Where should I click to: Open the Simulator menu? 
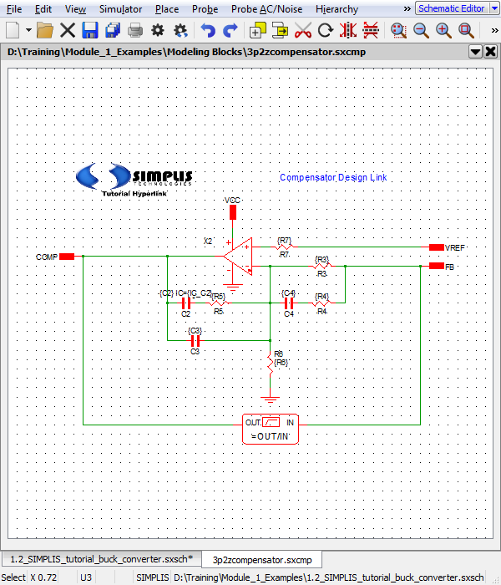point(120,9)
